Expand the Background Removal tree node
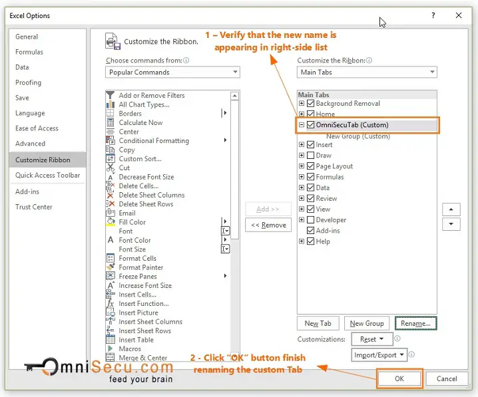Screen dimensions: 478x397 pos(302,103)
